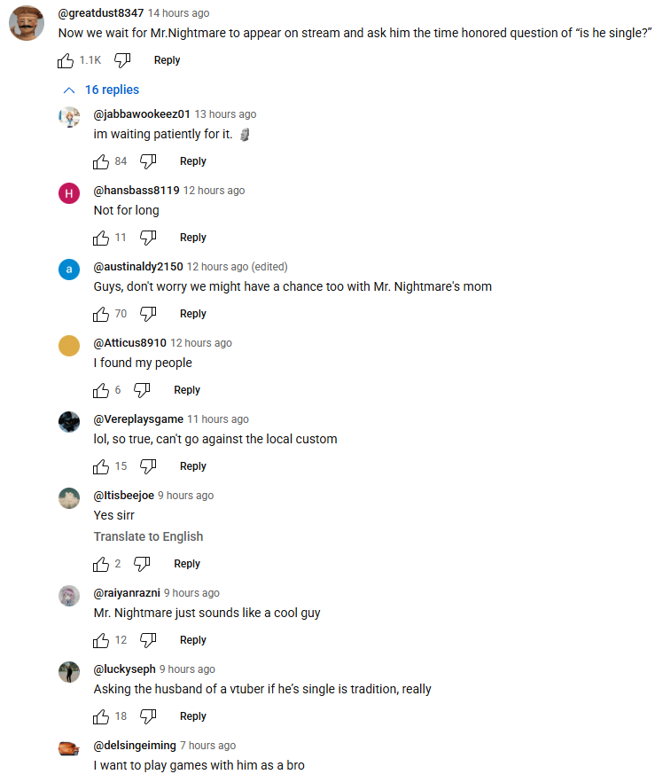Viewport: 663px width, 782px height.
Task: Translate 'Yes sirr' comment to English
Action: pos(149,536)
